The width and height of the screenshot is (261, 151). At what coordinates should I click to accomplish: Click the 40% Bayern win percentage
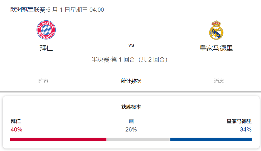pos(16,130)
